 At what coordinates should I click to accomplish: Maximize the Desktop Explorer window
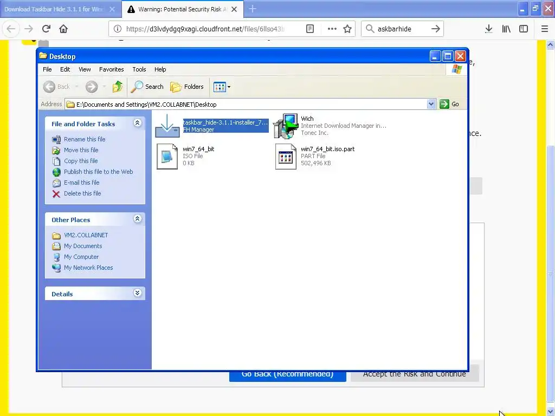click(448, 56)
